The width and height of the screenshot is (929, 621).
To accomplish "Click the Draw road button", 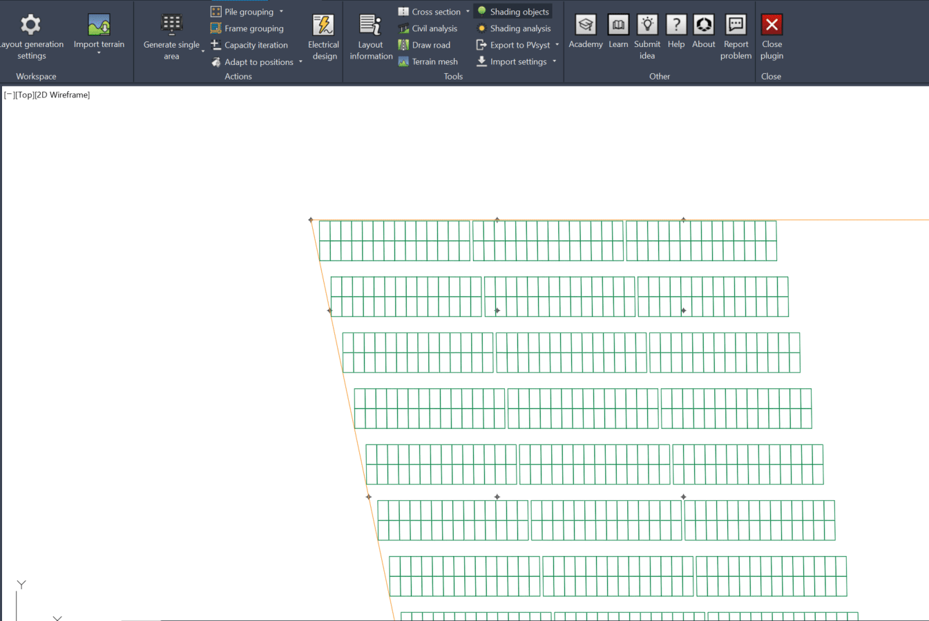I will pos(424,45).
